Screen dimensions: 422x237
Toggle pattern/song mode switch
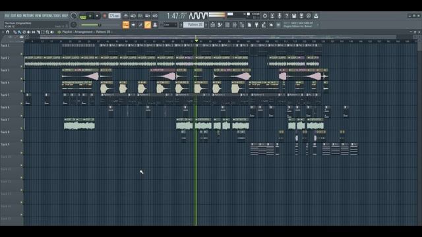(x=83, y=16)
